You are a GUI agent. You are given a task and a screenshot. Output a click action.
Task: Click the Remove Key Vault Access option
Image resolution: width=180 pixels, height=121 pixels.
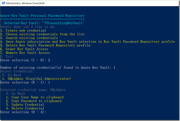(x=25, y=53)
